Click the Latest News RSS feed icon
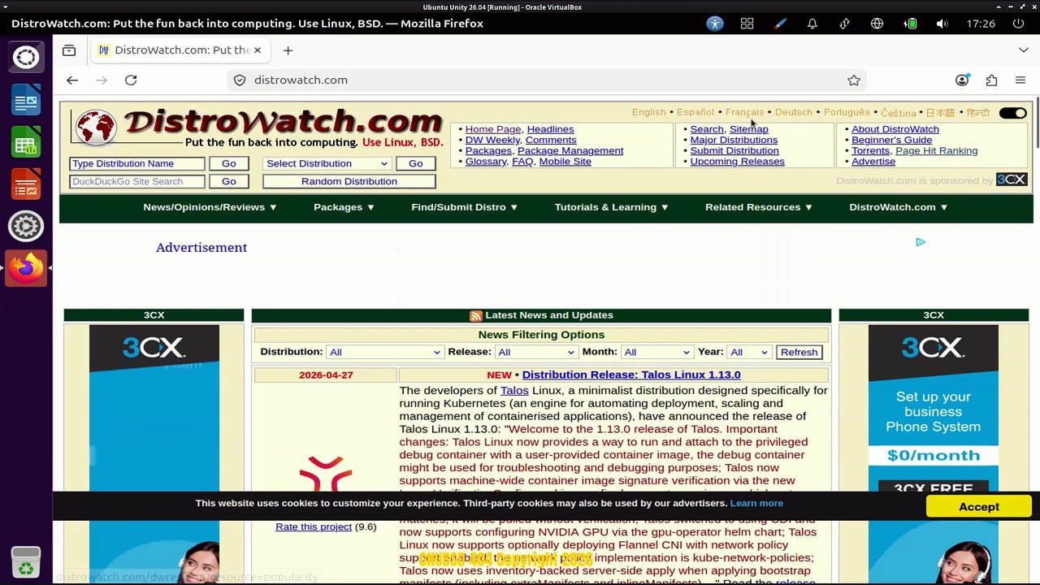The height and width of the screenshot is (585, 1040). (x=476, y=315)
